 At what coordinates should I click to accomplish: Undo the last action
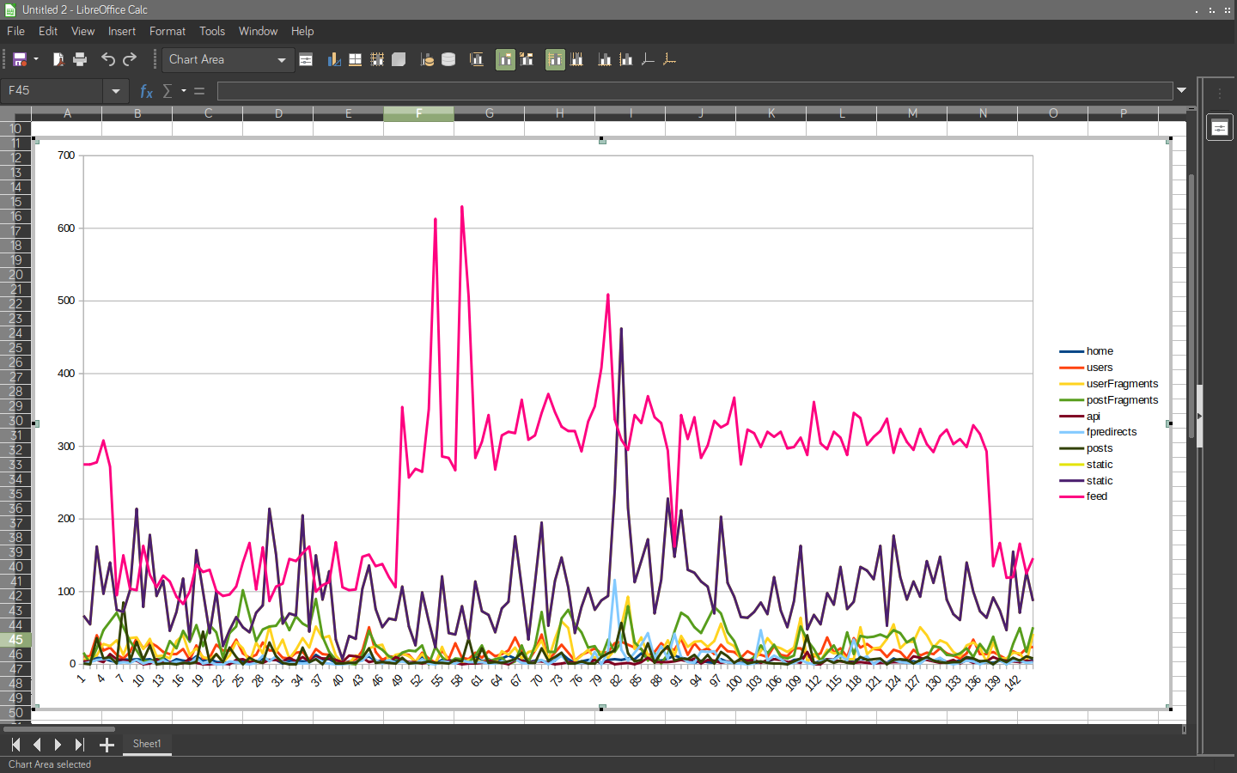coord(108,59)
